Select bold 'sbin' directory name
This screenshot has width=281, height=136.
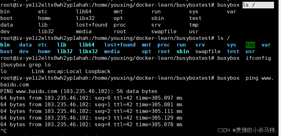(183, 51)
